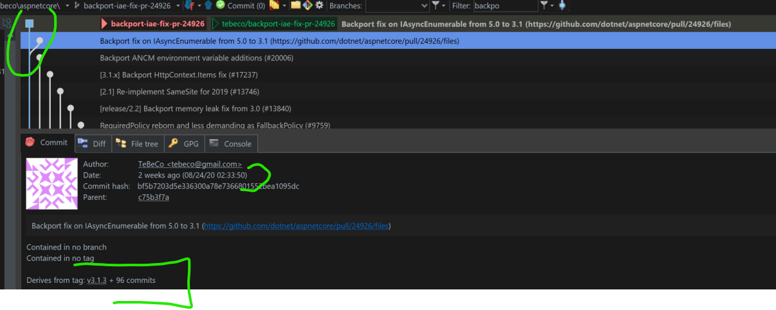Viewport: 776px width, 310px height.
Task: Open the branch filter funnel dropdown arrow
Action: coord(444,6)
